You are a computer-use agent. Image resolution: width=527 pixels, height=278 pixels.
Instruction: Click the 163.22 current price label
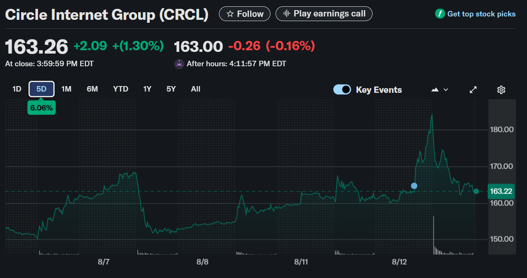pos(501,192)
